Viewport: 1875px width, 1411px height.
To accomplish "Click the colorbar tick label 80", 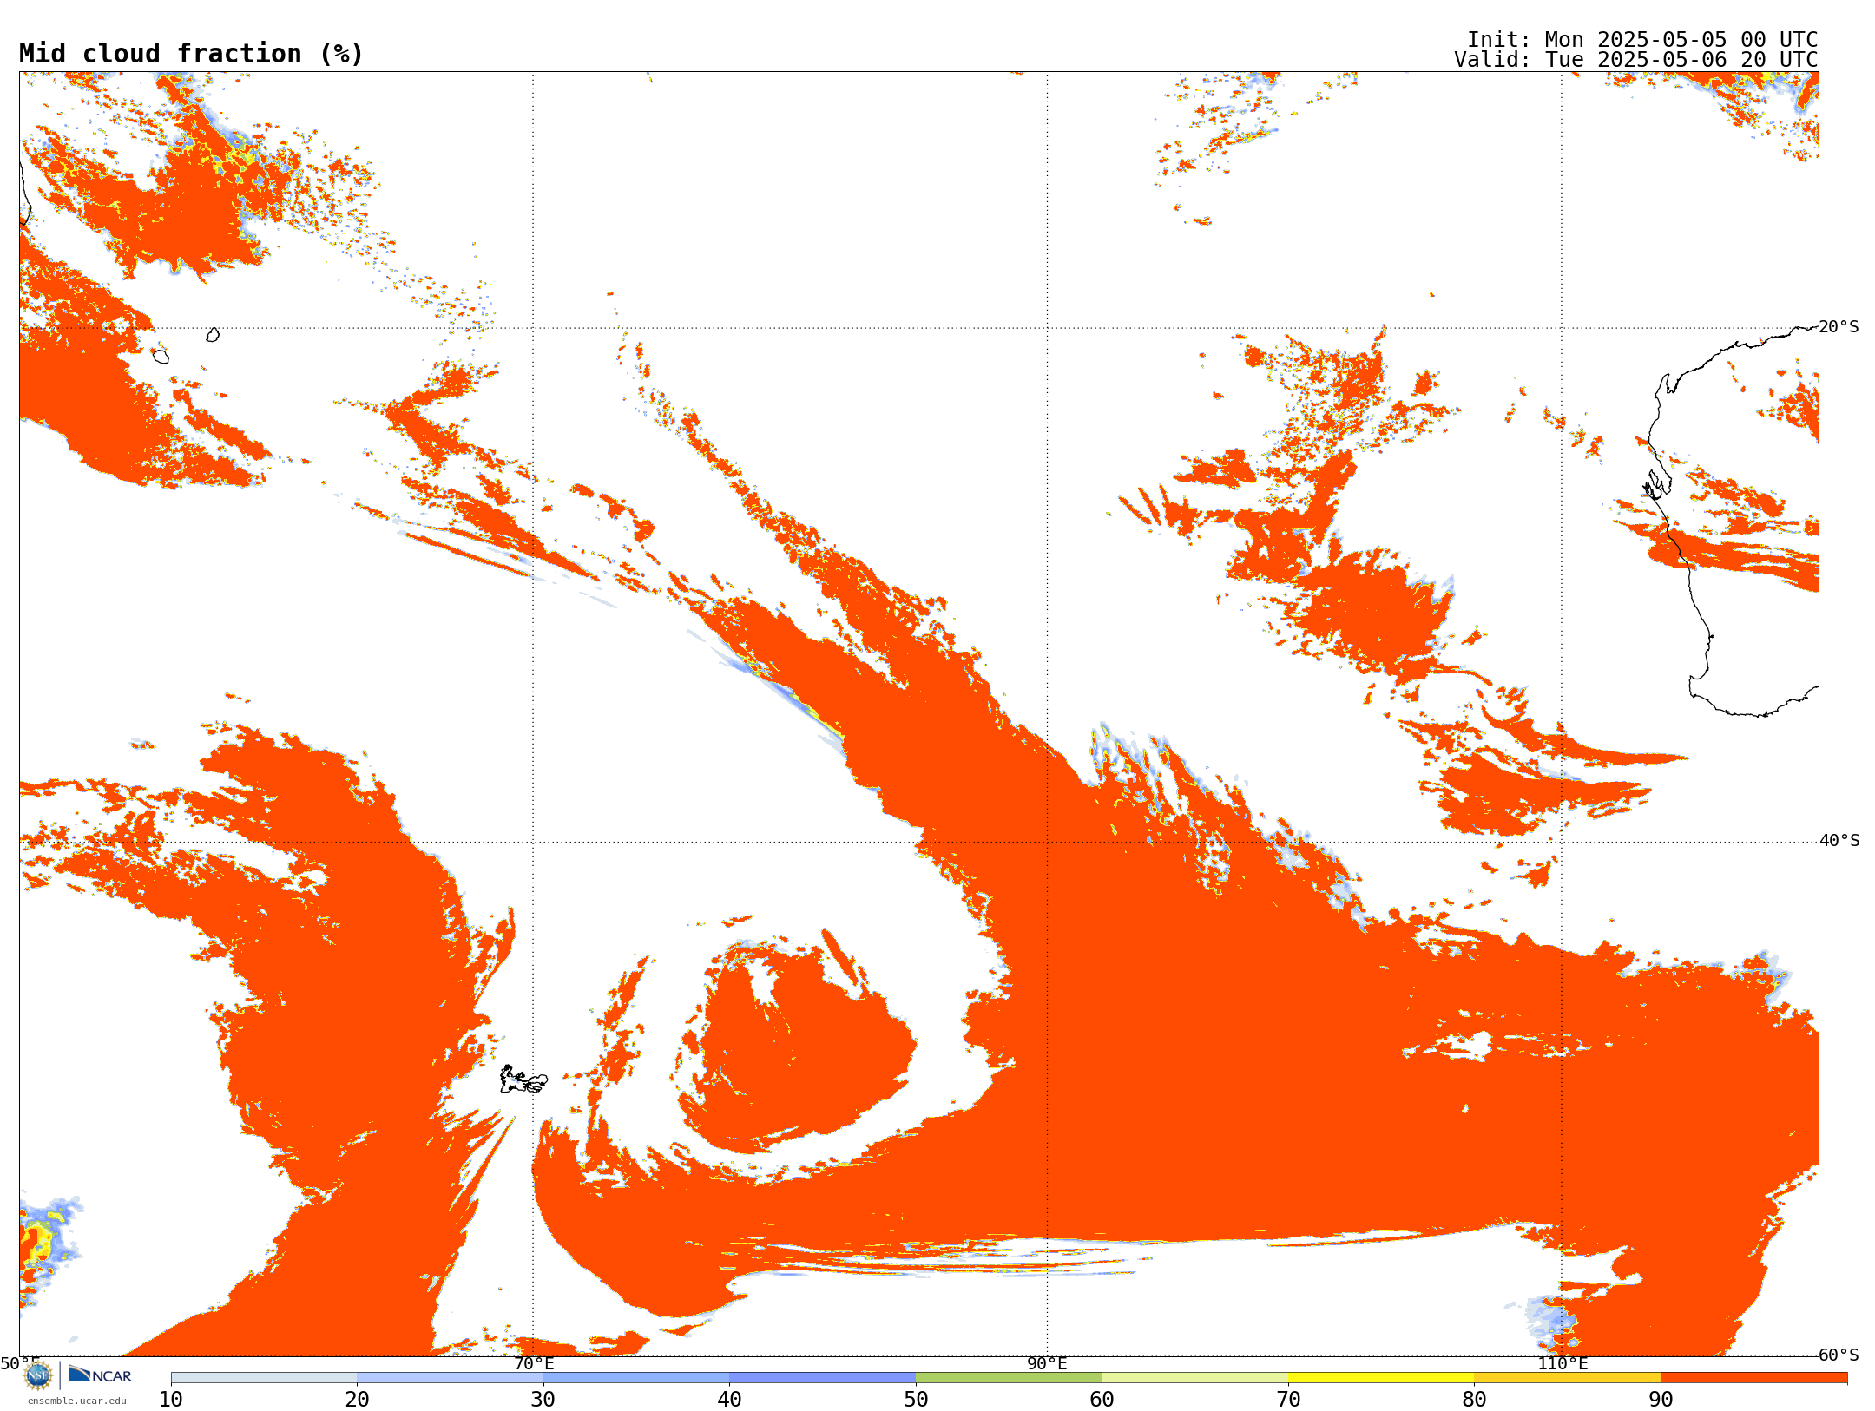I will 1475,1400.
